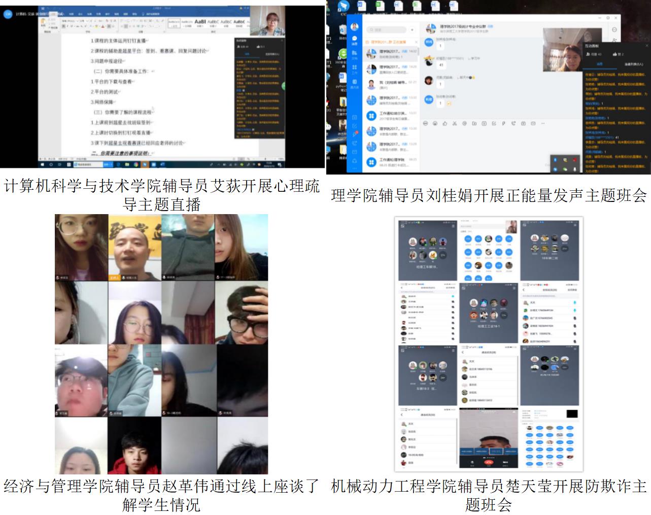Open more options ellipsis in chat toolbar
This screenshot has height=515, width=651.
(543, 123)
